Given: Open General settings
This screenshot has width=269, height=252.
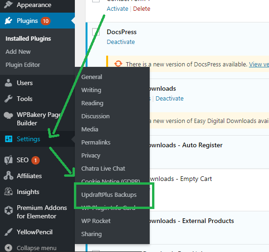Looking at the screenshot, I should tap(92, 77).
